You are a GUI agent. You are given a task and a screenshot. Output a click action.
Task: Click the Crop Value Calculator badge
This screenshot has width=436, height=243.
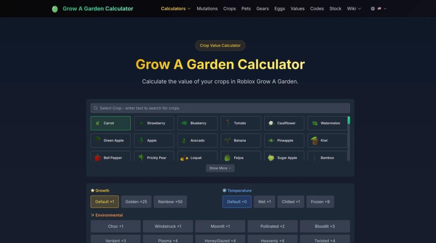tap(220, 45)
